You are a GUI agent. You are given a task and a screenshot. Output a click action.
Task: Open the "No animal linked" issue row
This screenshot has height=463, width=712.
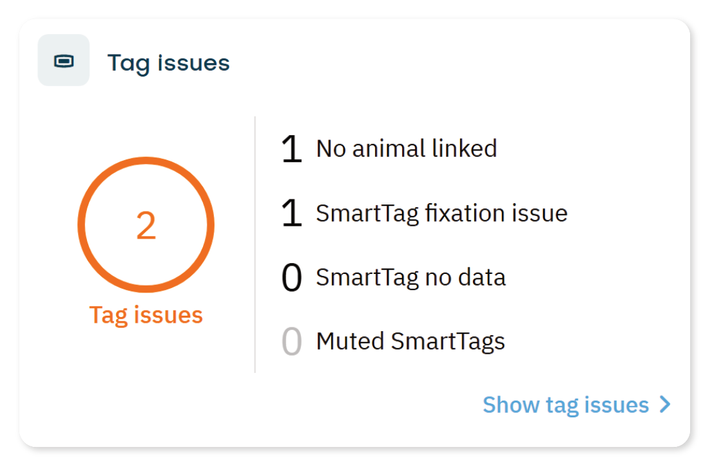click(406, 149)
